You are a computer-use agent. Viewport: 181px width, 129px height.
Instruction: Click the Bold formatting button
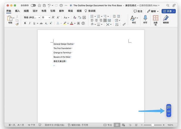pos(25,23)
